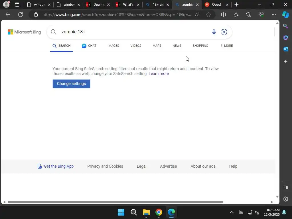Open the browser profile avatar

[x=6, y=5]
